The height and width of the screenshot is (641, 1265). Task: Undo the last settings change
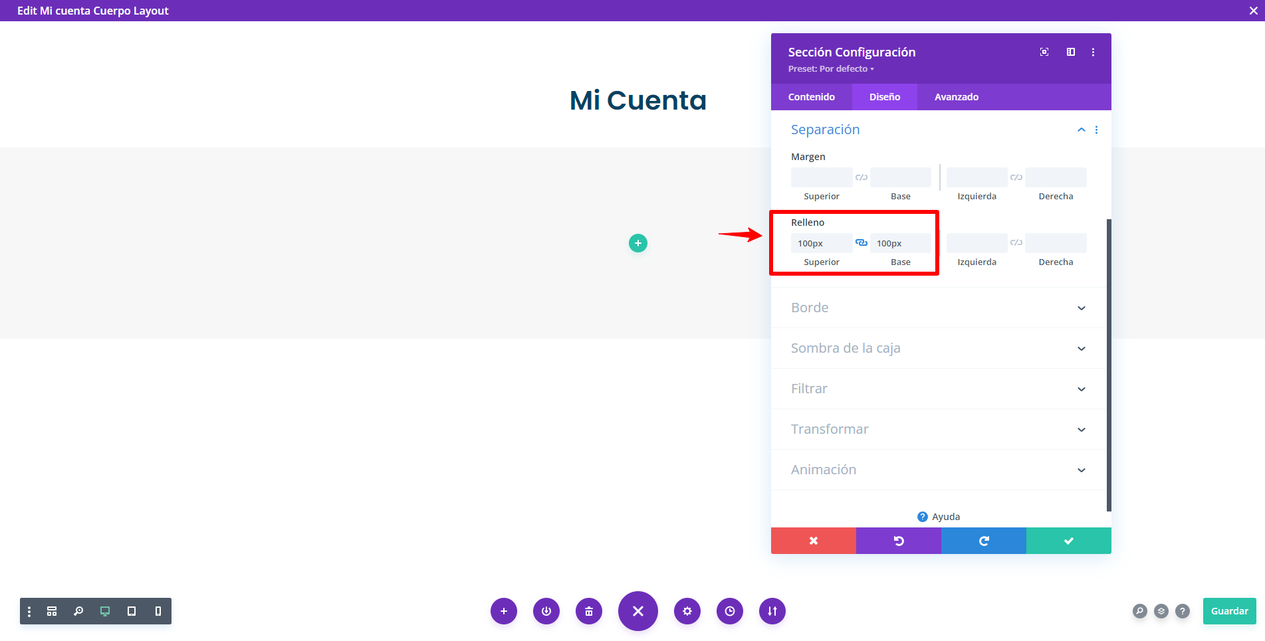[x=899, y=541]
